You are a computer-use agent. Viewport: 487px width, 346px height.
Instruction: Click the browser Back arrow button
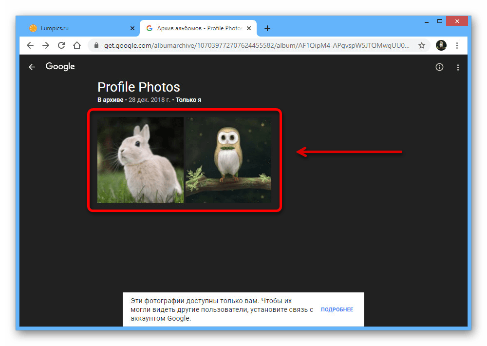(x=30, y=45)
